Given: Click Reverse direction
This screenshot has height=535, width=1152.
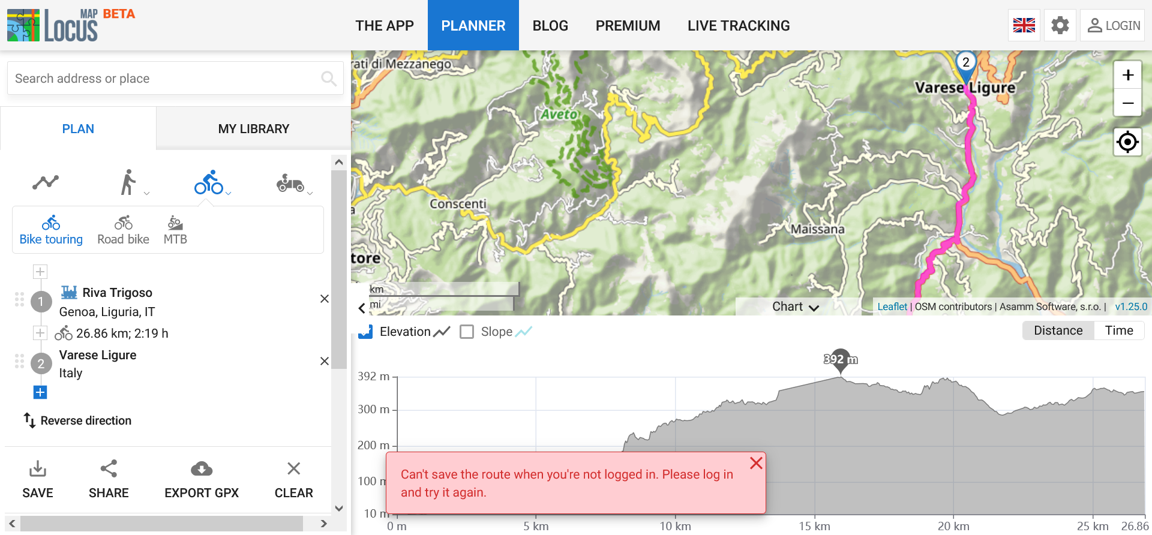Looking at the screenshot, I should 78,420.
